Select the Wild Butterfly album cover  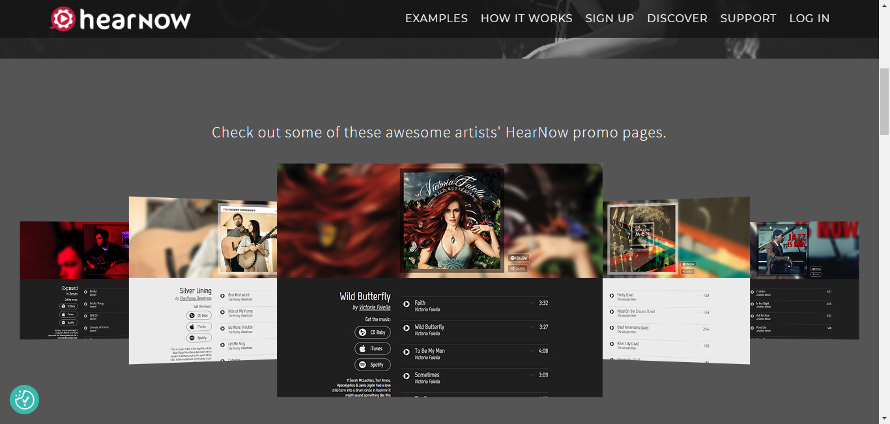click(452, 221)
